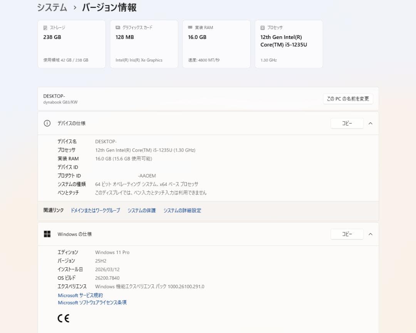Click 使用領域 42 GB / 238 GB text
This screenshot has height=333, width=416.
tap(66, 60)
